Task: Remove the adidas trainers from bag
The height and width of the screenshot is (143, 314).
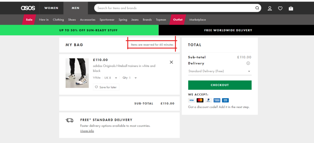Action: pyautogui.click(x=171, y=62)
